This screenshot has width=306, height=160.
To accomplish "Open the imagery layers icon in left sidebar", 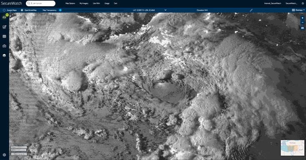I will 4,17.
